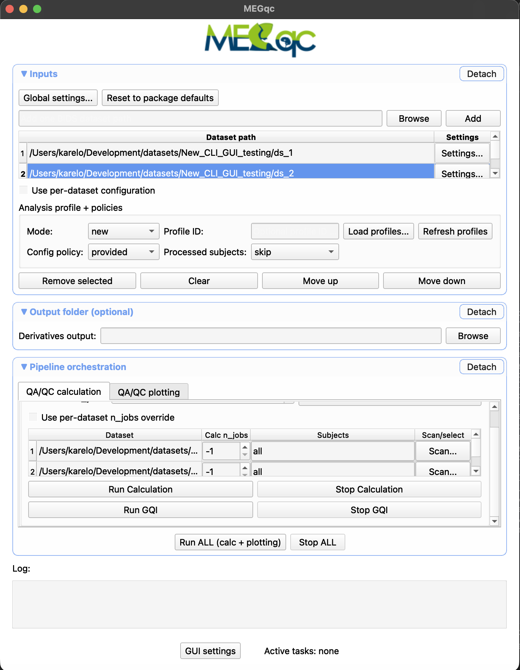This screenshot has width=520, height=670.
Task: Click the MEGqc logo image
Action: [x=260, y=39]
